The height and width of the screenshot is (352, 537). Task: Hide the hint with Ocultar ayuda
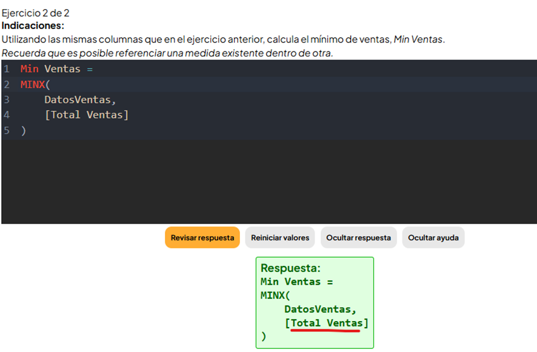point(433,237)
